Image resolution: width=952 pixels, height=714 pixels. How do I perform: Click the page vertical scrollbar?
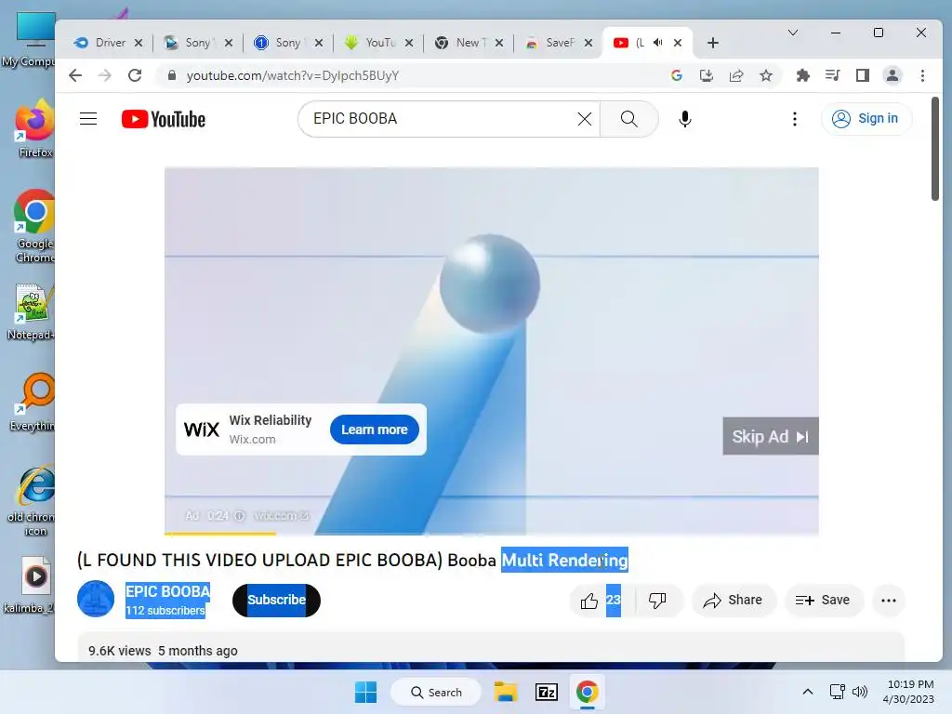click(x=935, y=149)
